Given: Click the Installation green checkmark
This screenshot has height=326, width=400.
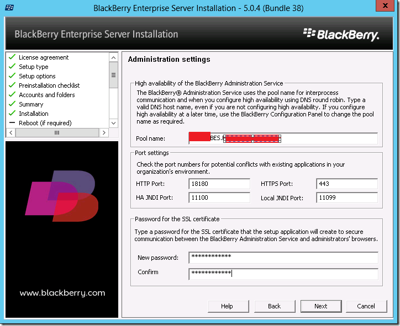Looking at the screenshot, I should pos(12,113).
